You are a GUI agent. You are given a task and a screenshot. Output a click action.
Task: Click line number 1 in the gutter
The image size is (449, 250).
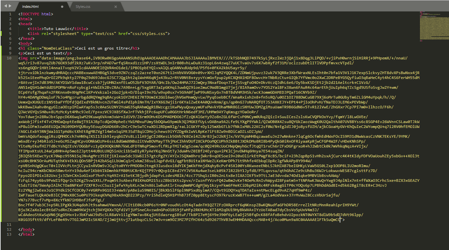pos(10,14)
